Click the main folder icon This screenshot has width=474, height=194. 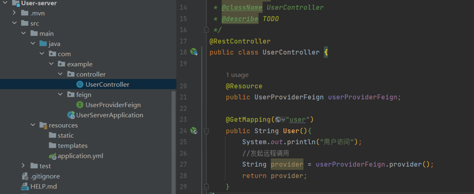(34, 34)
